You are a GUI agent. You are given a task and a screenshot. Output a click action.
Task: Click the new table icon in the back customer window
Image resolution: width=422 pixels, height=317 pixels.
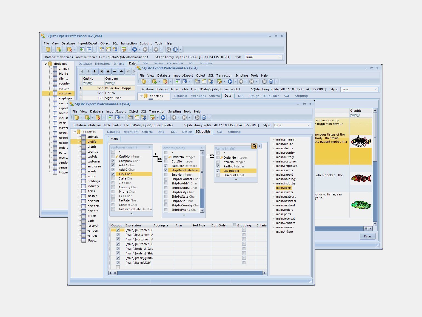click(x=102, y=49)
